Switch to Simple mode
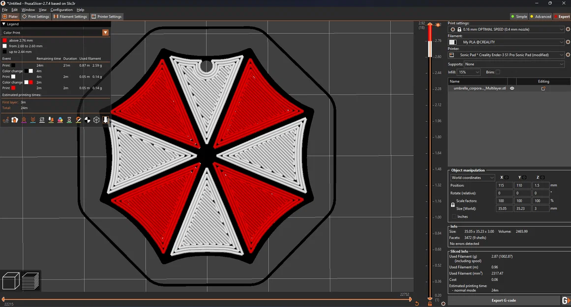 point(519,16)
